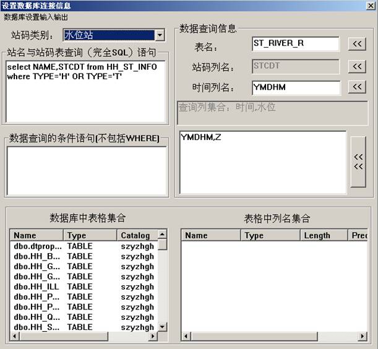
Task: Click in the 表名 field containing ST_RIVER_R
Action: tap(295, 44)
